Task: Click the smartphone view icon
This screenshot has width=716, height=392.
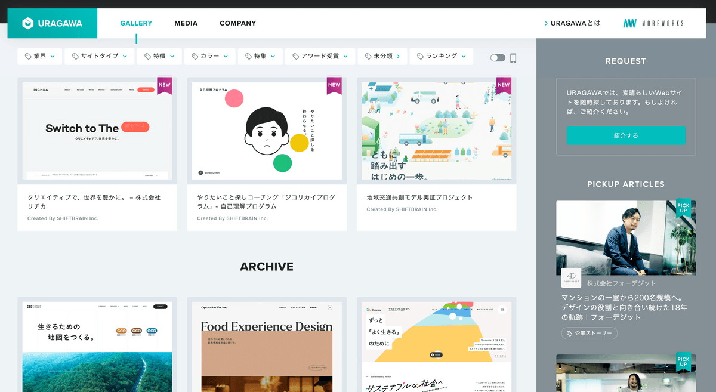Action: (x=513, y=58)
